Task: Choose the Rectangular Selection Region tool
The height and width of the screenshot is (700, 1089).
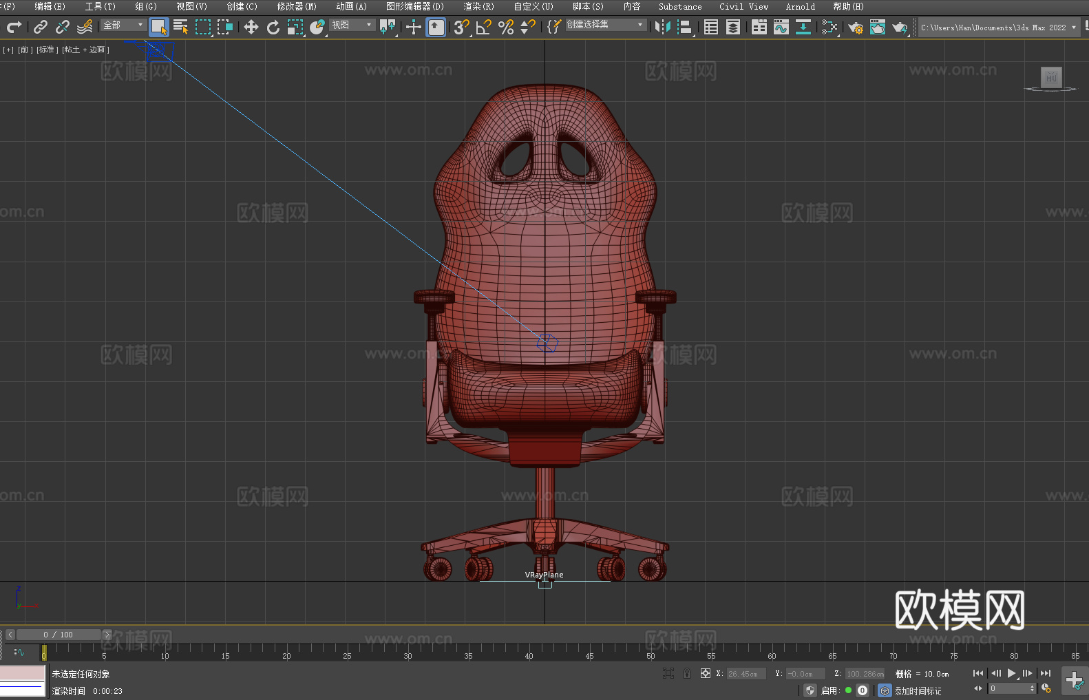Action: [x=203, y=27]
